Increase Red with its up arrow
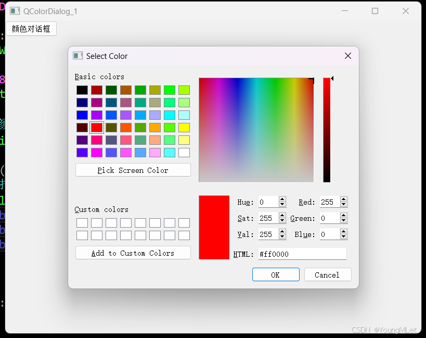The image size is (426, 338). 344,199
